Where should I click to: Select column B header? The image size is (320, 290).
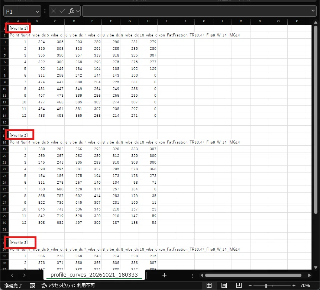coord(36,21)
